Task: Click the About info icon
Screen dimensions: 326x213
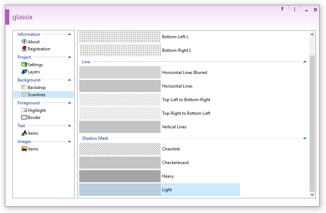Action: pos(24,42)
